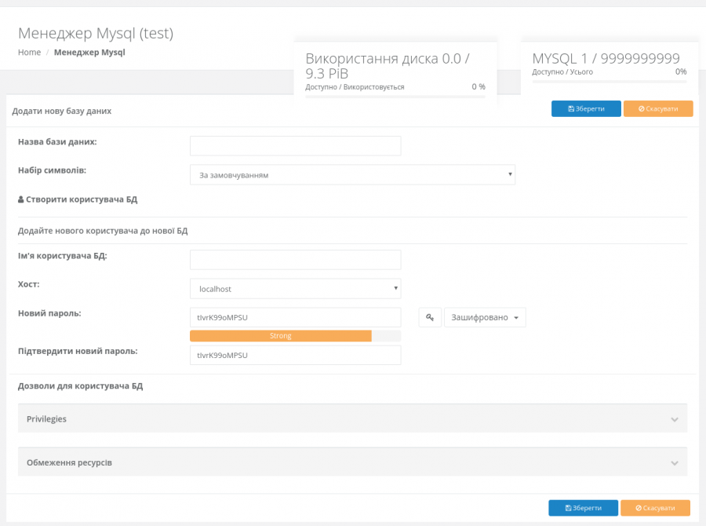Viewport: 706px width, 526px height.
Task: Go to Home breadcrumb link
Action: (x=29, y=53)
